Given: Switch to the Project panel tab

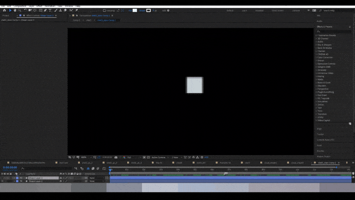Looking at the screenshot, I should pos(5,16).
